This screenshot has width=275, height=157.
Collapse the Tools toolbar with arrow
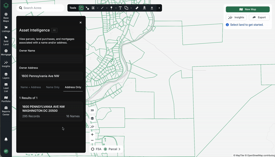point(159,8)
